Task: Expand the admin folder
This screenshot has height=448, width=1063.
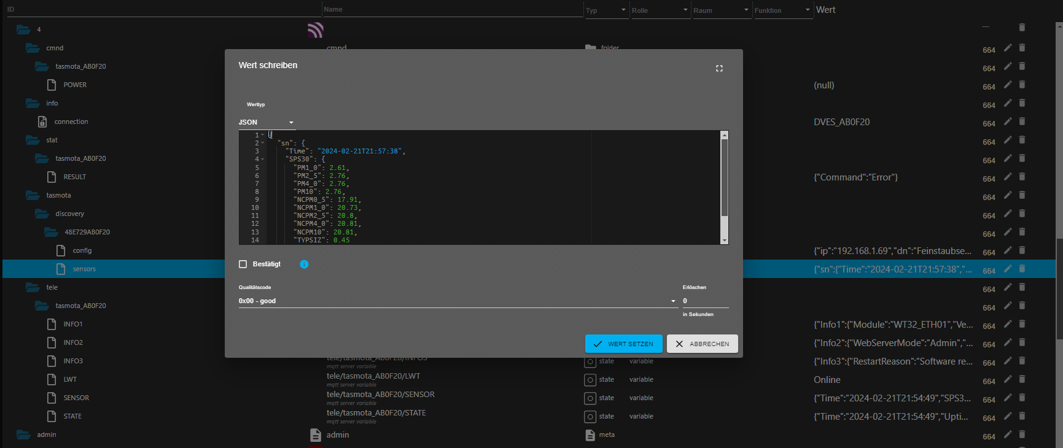Action: (x=23, y=434)
